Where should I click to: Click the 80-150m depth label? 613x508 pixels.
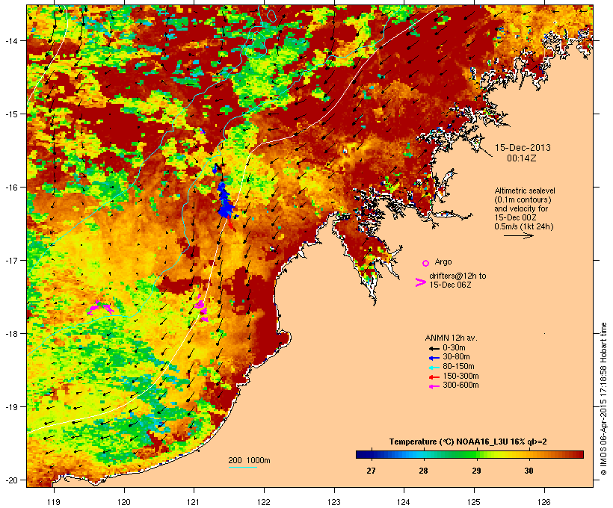[x=458, y=367]
